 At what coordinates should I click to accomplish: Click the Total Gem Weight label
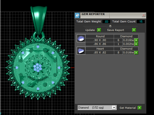click(x=89, y=21)
